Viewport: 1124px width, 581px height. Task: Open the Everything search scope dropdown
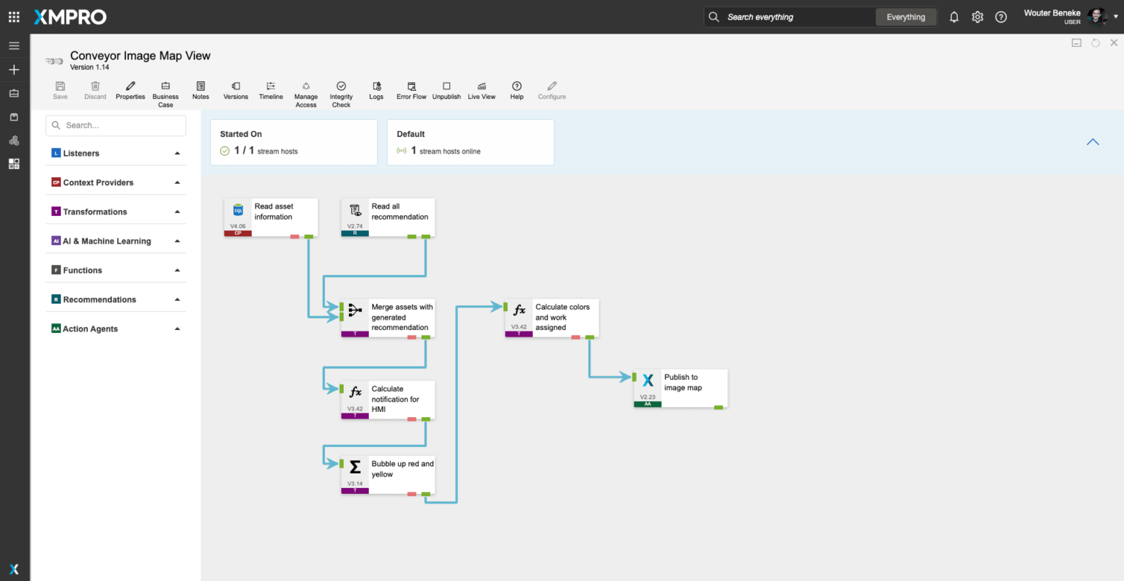pyautogui.click(x=905, y=17)
